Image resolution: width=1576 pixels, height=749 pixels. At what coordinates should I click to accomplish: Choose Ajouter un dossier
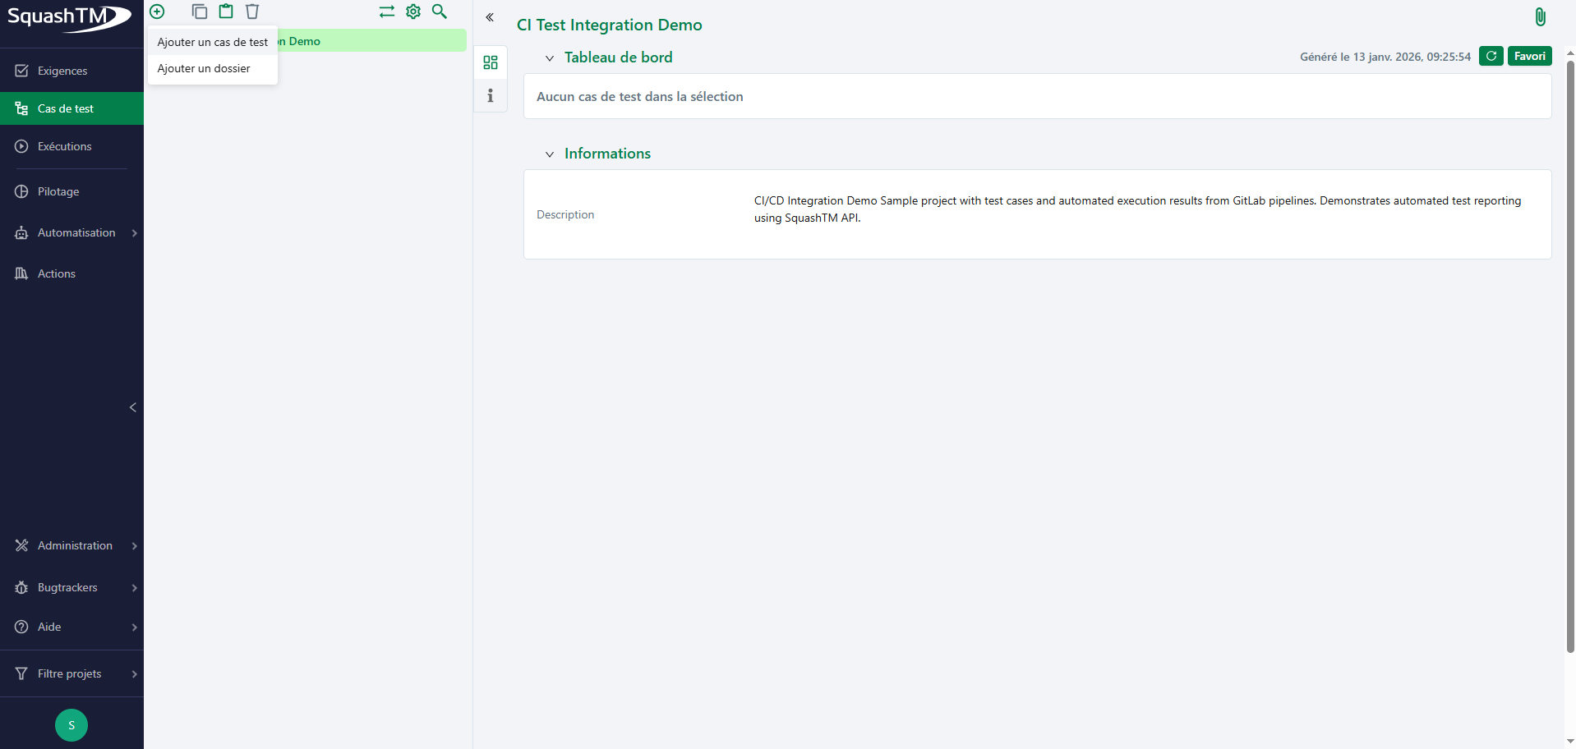click(204, 68)
